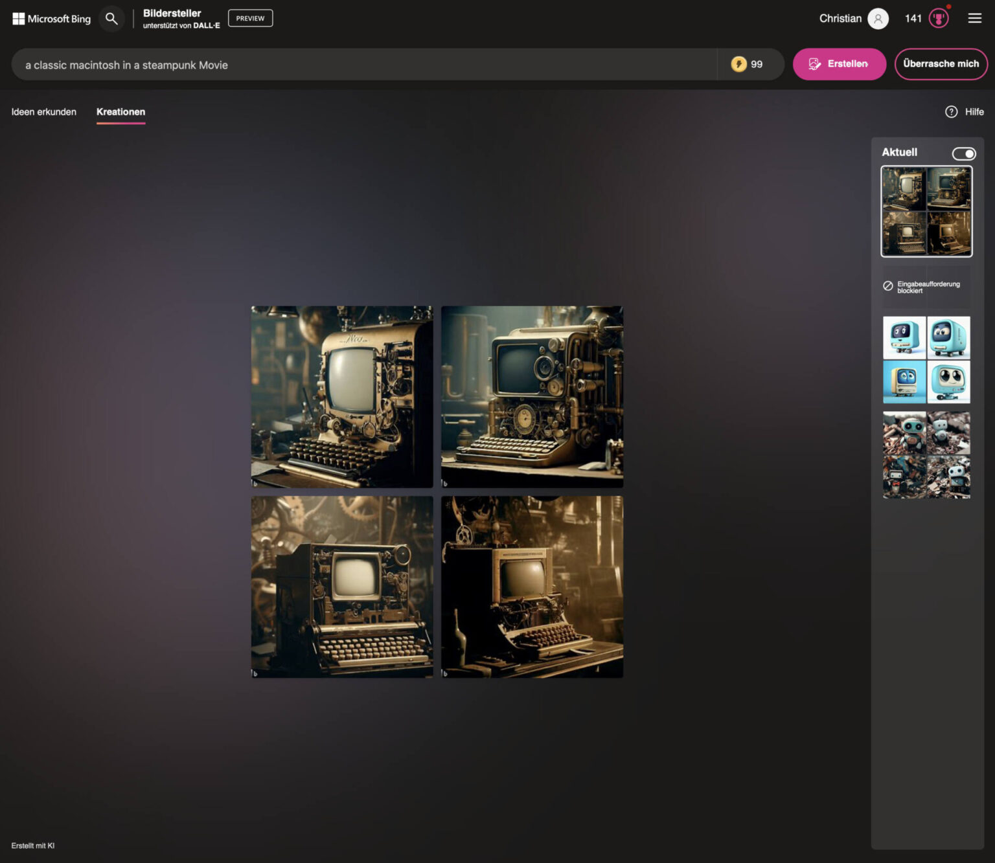Open first steampunk Macintosh image with cursive lettering
This screenshot has height=863, width=995.
[342, 397]
